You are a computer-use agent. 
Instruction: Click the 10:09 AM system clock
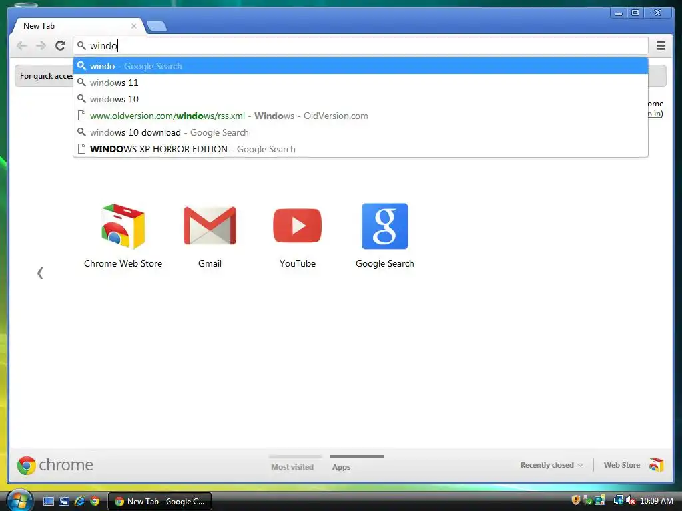click(x=657, y=501)
